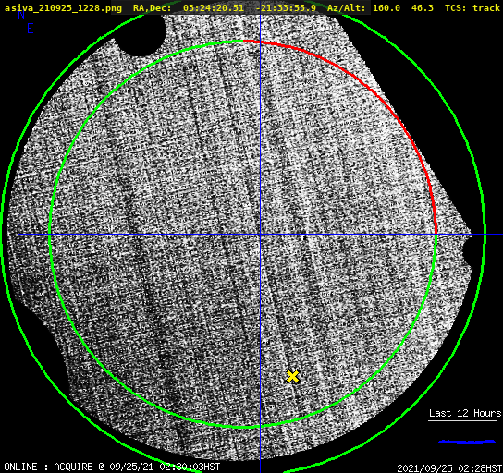Image resolution: width=503 pixels, height=473 pixels.
Task: Click the RA,Dec label in header
Action: coord(153,8)
